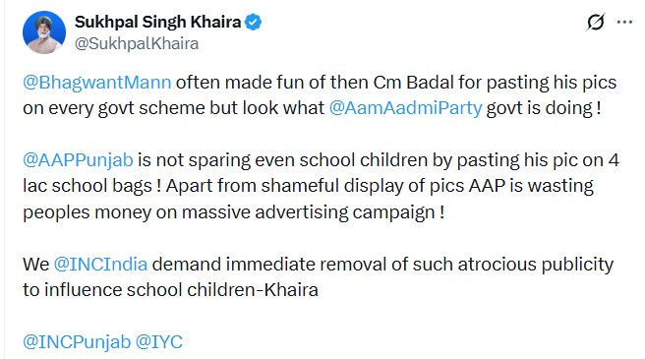Open the @BhagwantMann mention
The width and height of the screenshot is (645, 359).
point(97,83)
